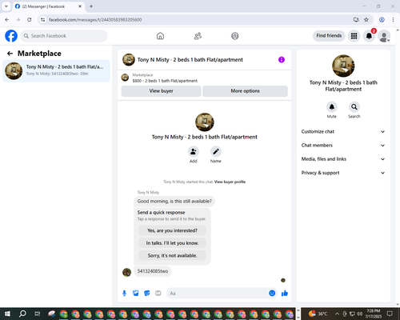
Task: Edit chat name with the Name pencil icon
Action: pyautogui.click(x=216, y=152)
